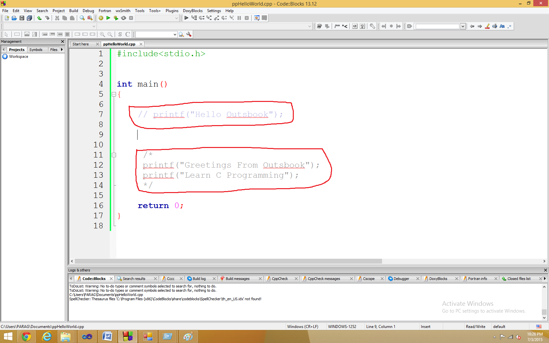Click the Save file icon

click(22, 18)
